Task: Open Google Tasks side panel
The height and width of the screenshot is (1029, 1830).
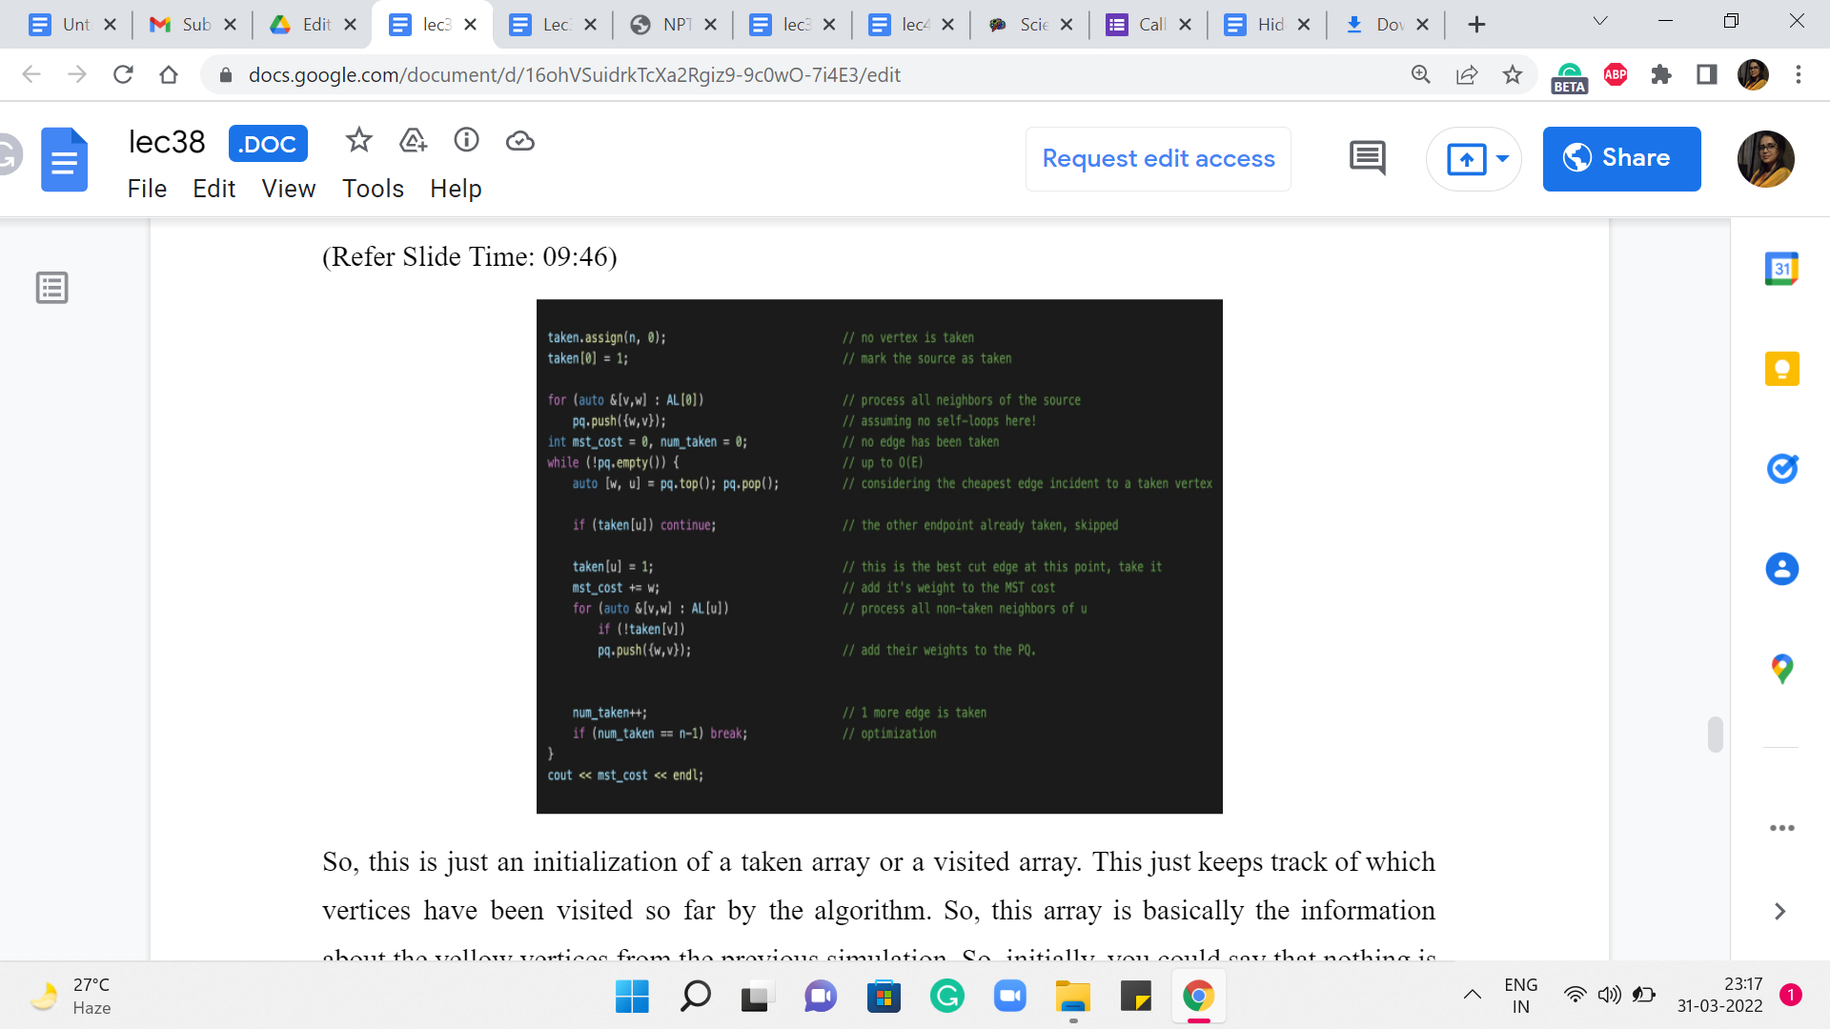Action: [x=1780, y=468]
